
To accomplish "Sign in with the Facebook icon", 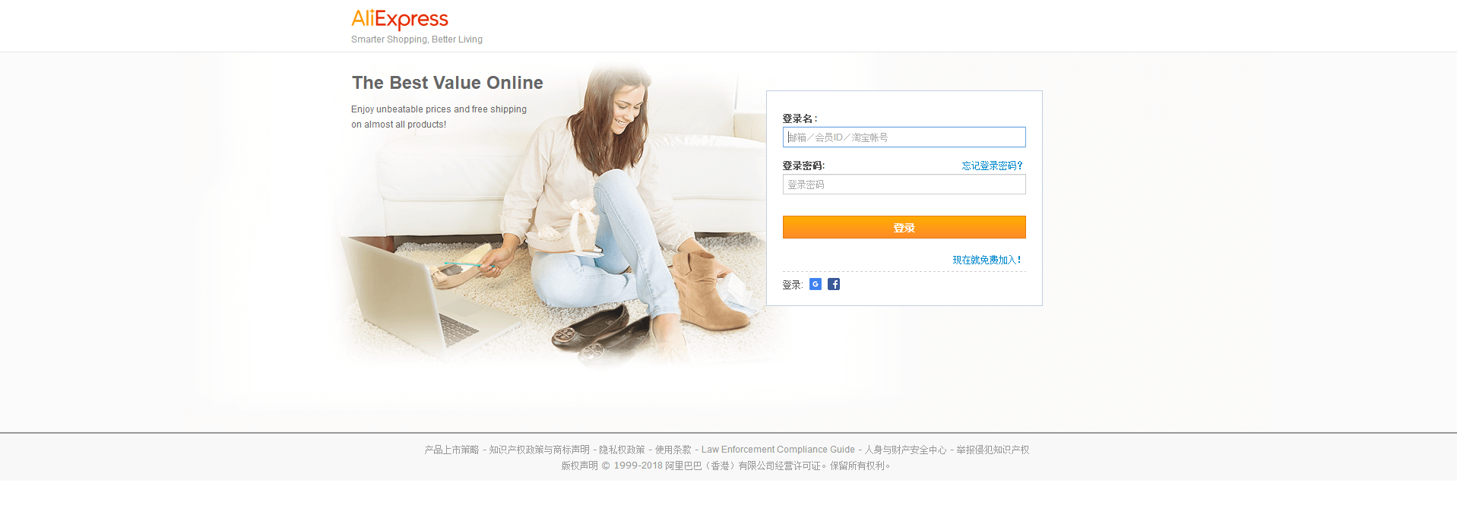I will point(834,284).
